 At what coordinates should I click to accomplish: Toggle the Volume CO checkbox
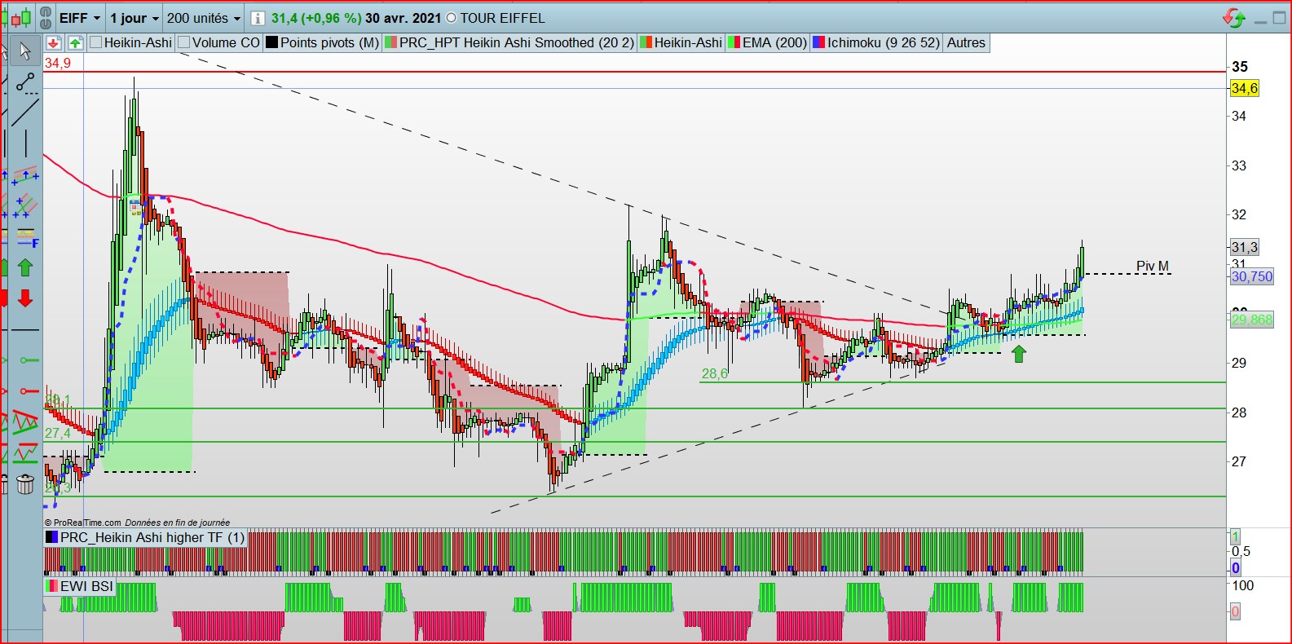(x=184, y=42)
